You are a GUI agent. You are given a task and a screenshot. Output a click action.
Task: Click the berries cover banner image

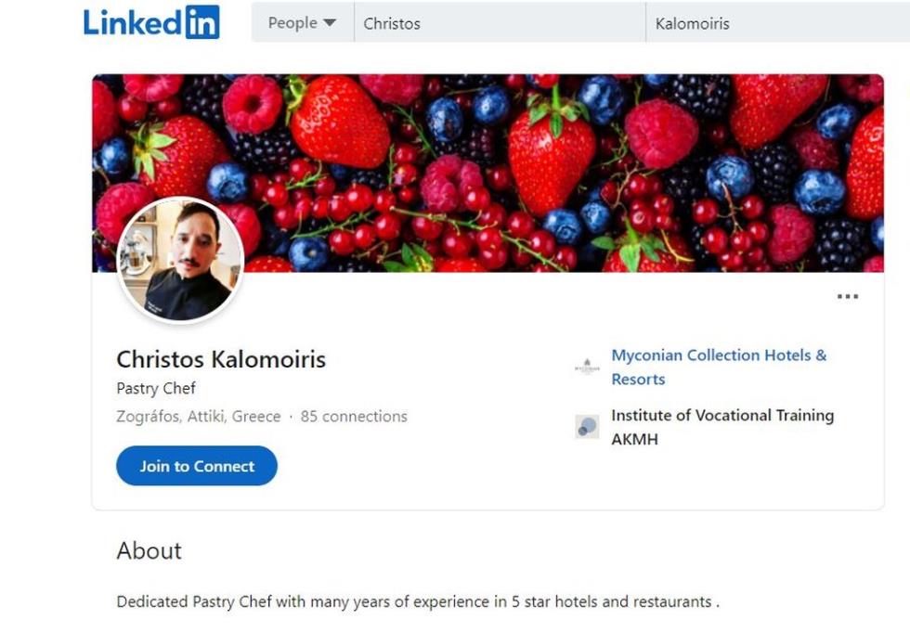pyautogui.click(x=487, y=173)
